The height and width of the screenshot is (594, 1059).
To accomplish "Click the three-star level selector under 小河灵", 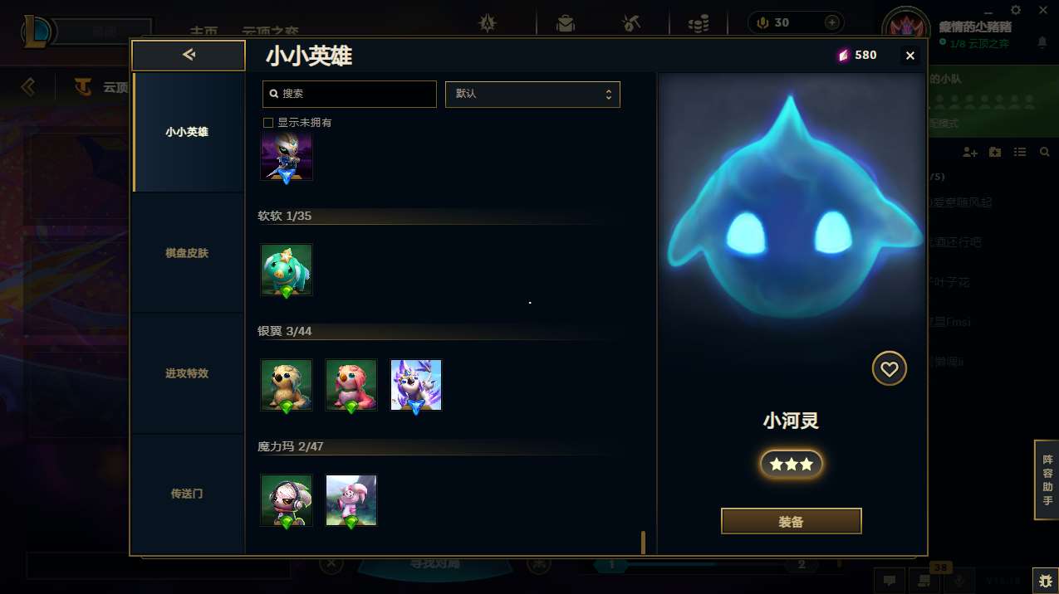I will point(792,465).
